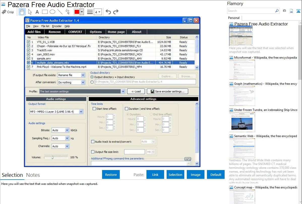Select the multiple_data_streams.mkv row
The width and height of the screenshot is (302, 204).
[110, 63]
